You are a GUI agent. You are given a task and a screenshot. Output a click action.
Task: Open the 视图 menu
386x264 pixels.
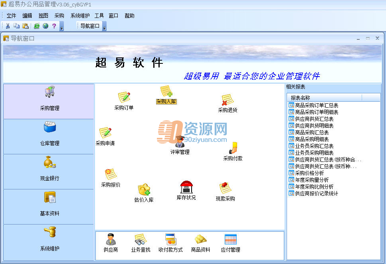44,16
